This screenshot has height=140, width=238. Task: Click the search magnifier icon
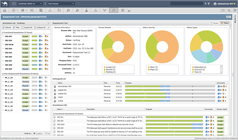click(x=206, y=4)
